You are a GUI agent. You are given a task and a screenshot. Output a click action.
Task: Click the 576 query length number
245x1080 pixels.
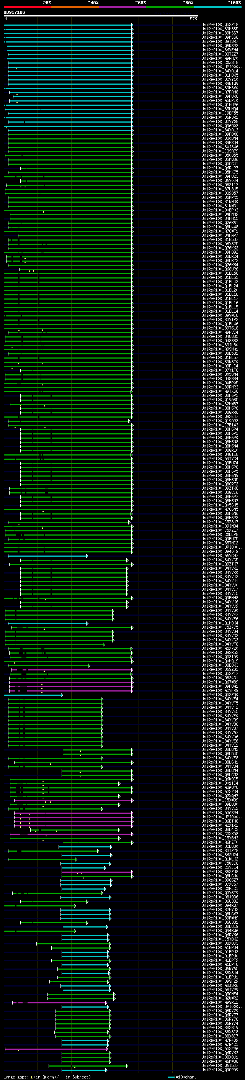click(x=193, y=19)
